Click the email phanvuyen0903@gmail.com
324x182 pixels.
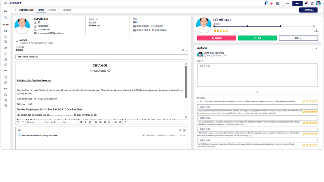51,33
